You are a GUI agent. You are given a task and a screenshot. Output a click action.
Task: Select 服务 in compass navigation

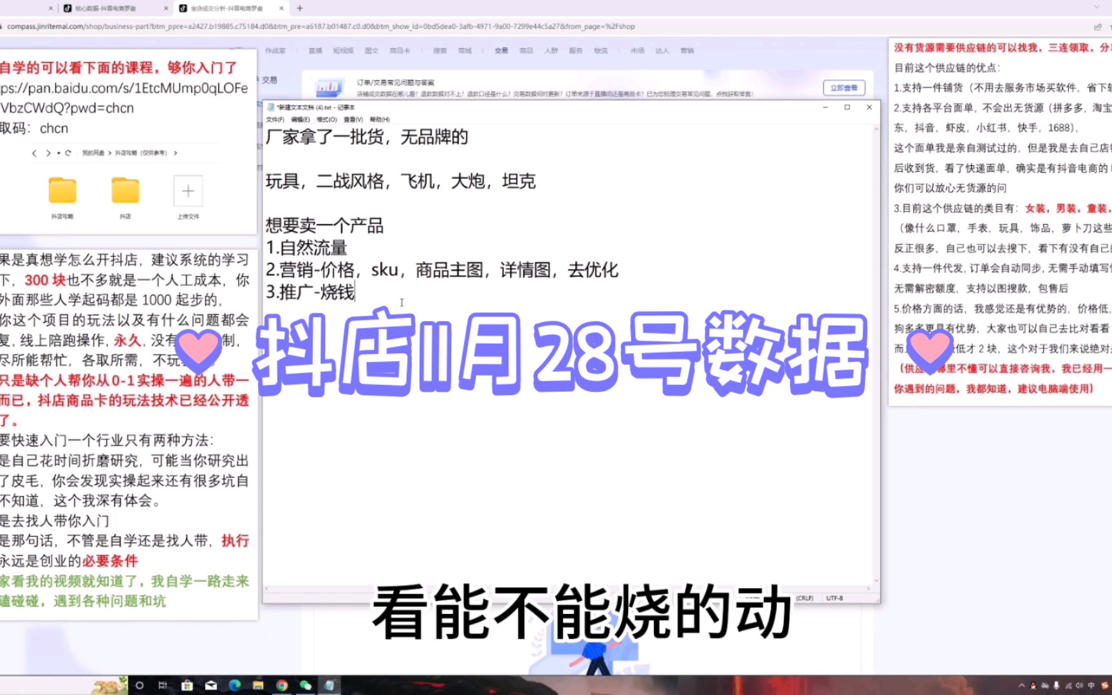point(576,51)
